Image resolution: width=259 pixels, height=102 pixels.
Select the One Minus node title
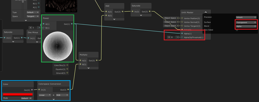click(33, 33)
